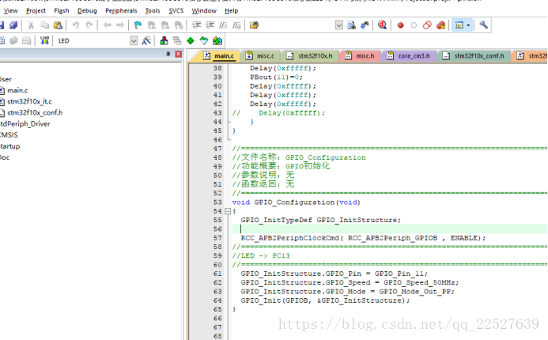Switch to the core_cm3.h tab
Image resolution: width=548 pixels, height=340 pixels.
410,56
